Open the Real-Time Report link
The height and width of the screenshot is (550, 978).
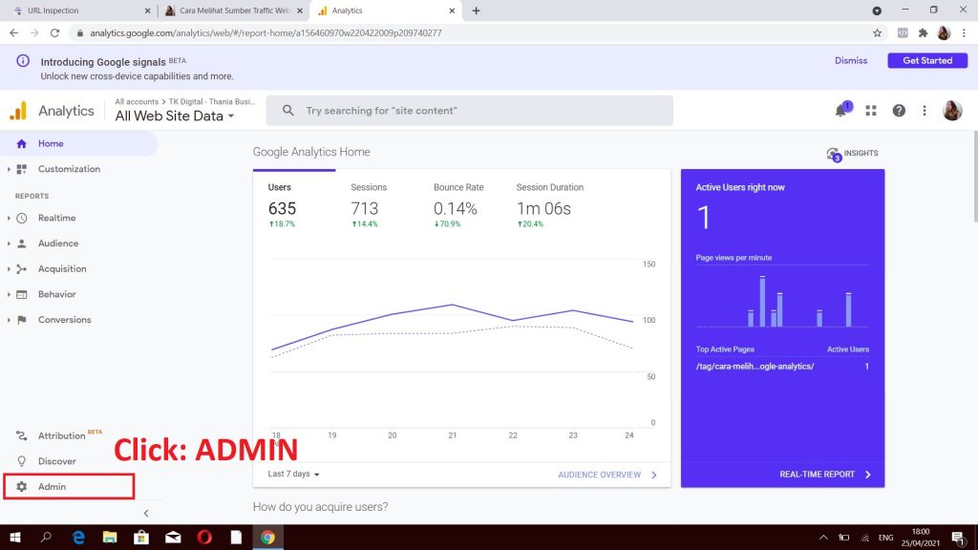pos(824,475)
